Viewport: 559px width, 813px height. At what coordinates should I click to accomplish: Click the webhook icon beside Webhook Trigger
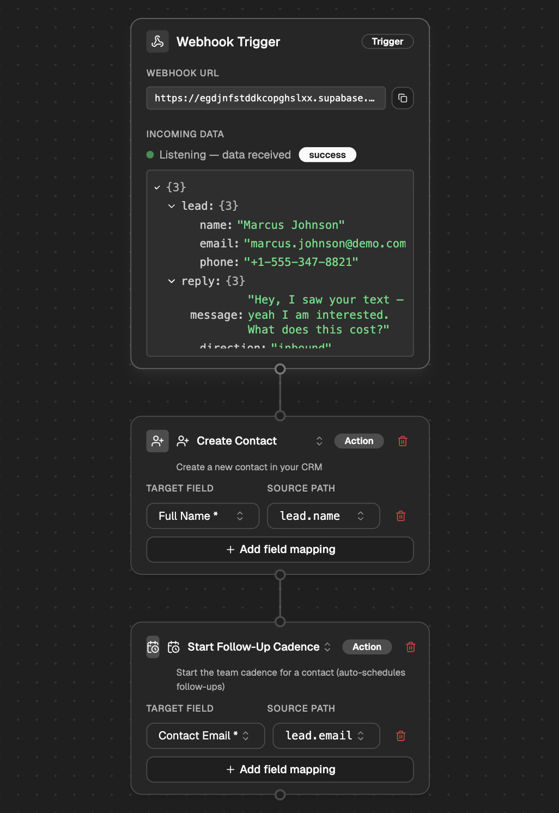tap(157, 41)
